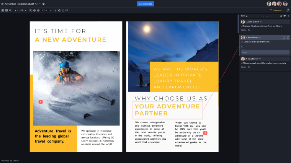Click Reply under Jamie Callum's comment
The image size is (291, 163).
tap(243, 29)
